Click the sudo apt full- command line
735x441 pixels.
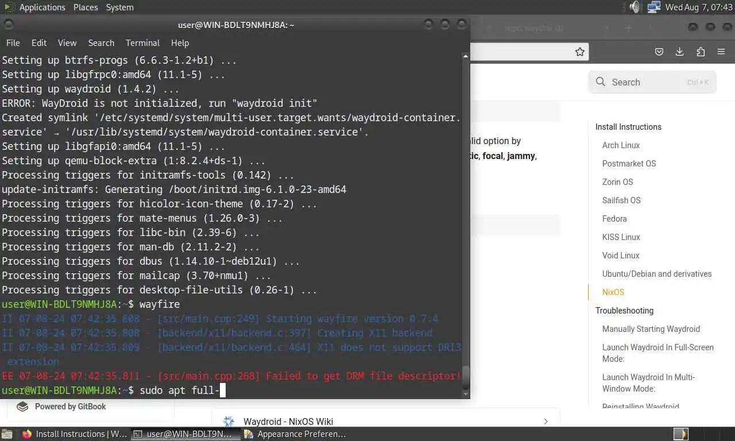coord(180,390)
